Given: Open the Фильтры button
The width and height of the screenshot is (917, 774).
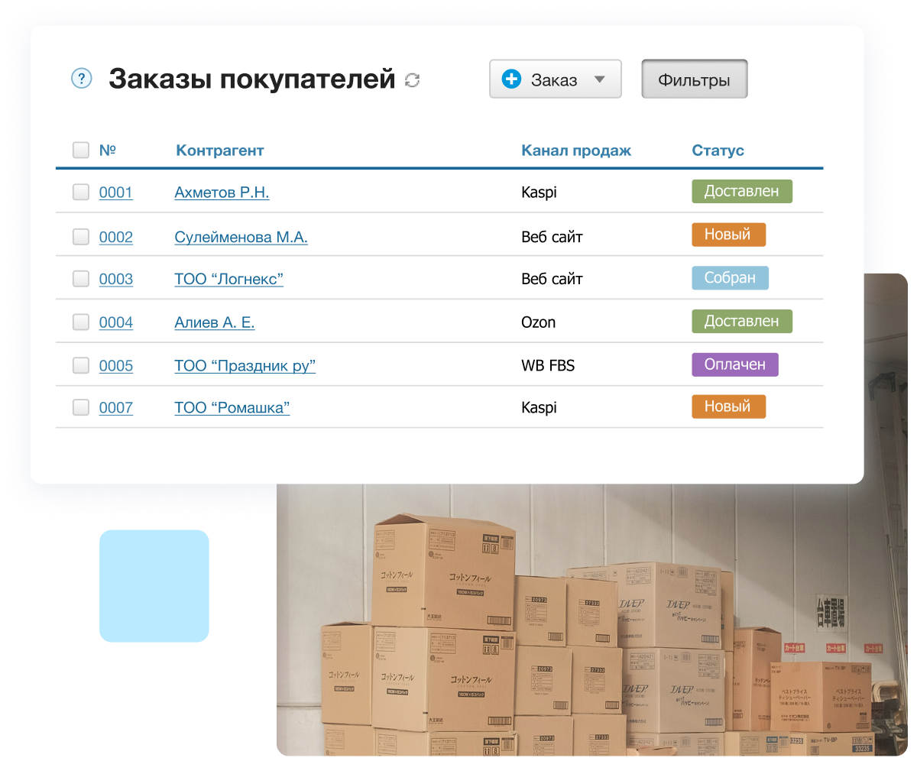Looking at the screenshot, I should click(694, 79).
